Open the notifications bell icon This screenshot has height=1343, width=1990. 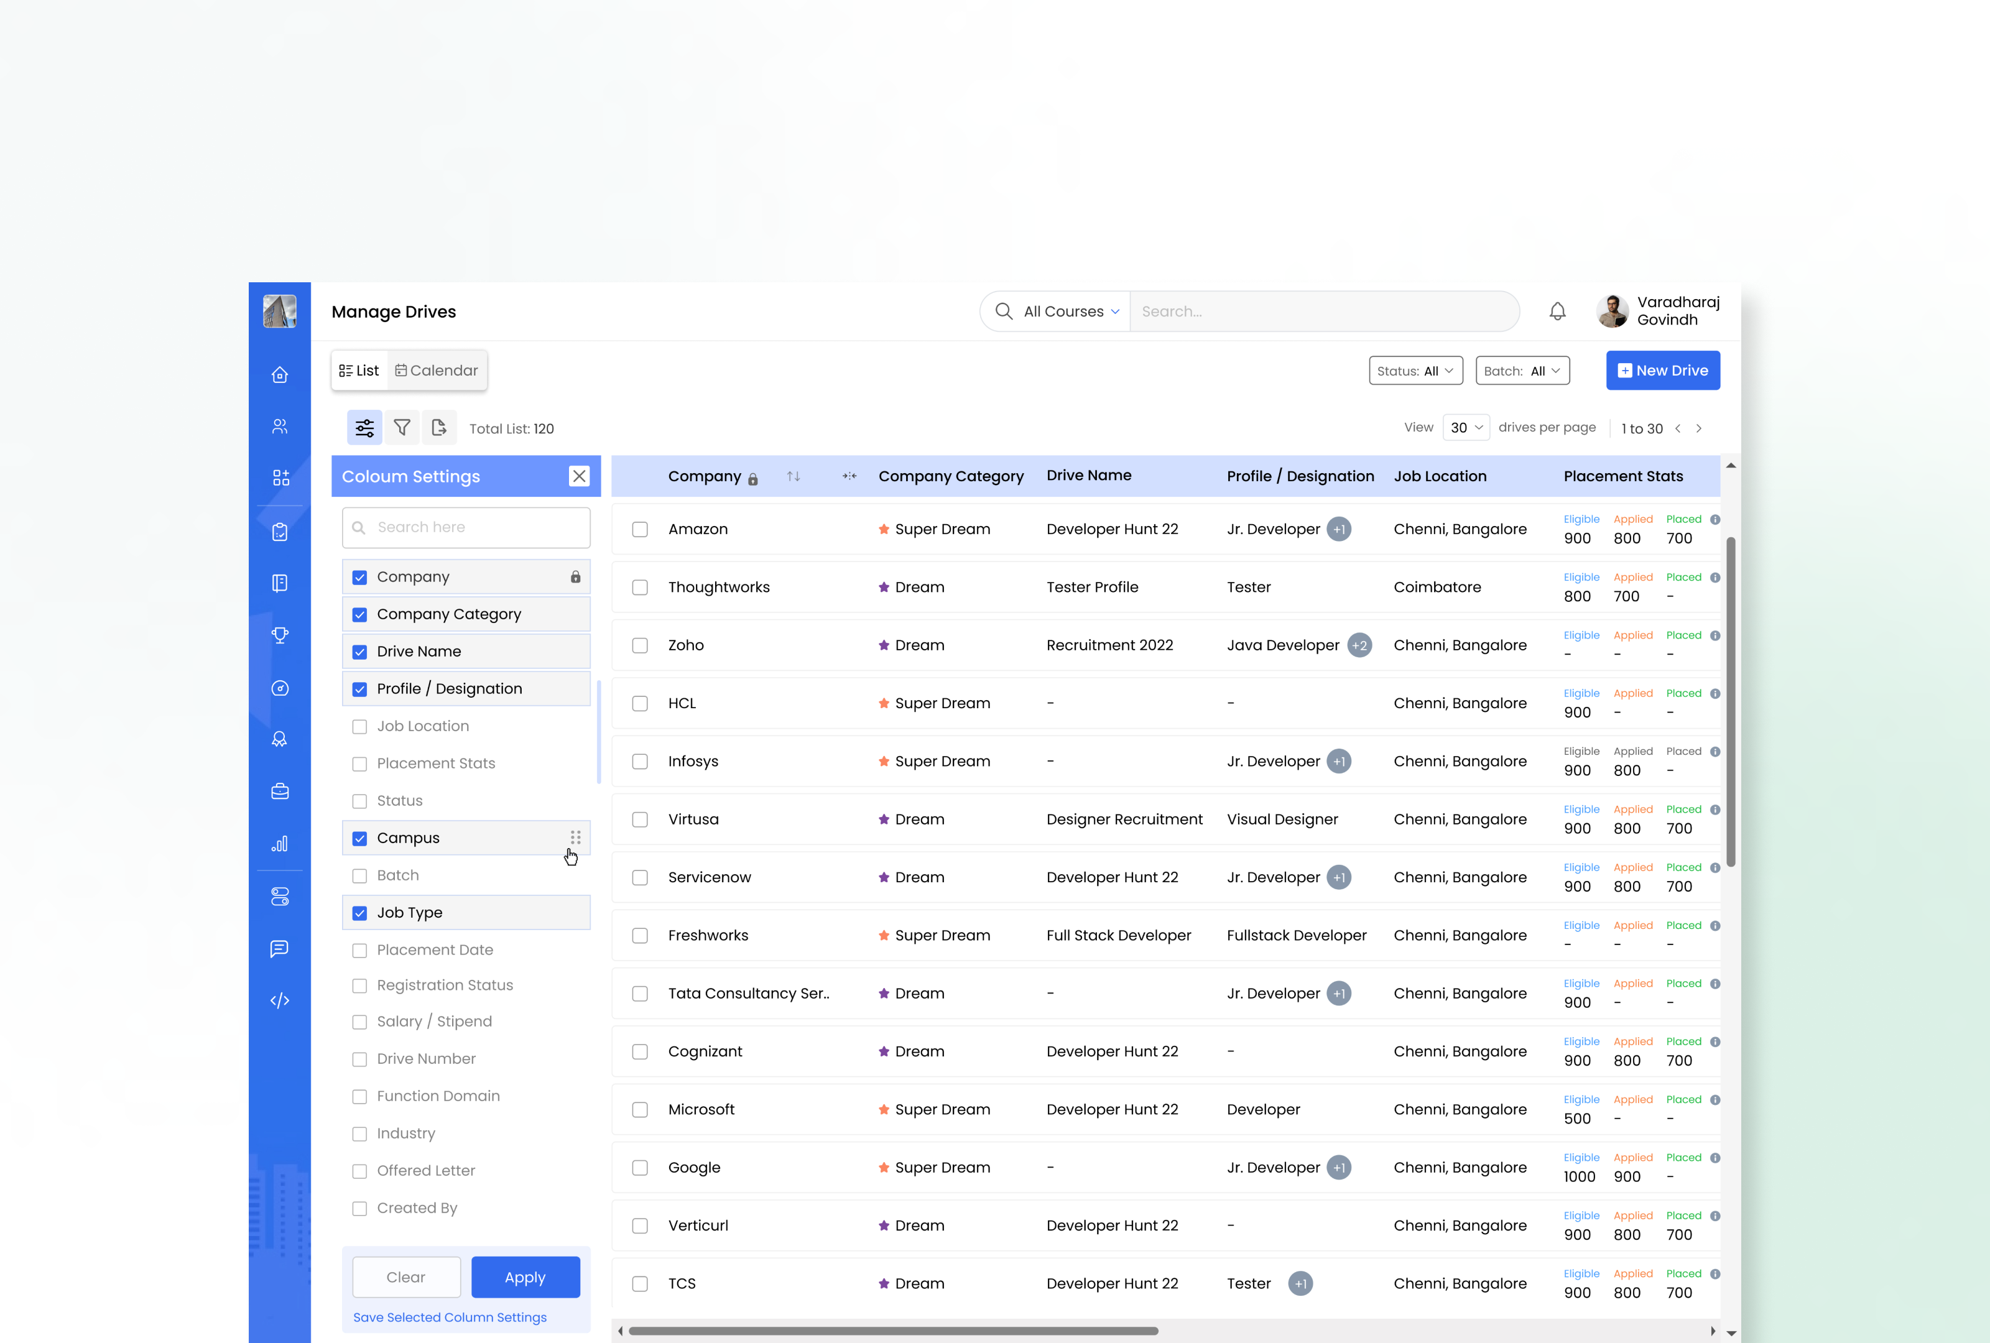pyautogui.click(x=1557, y=311)
